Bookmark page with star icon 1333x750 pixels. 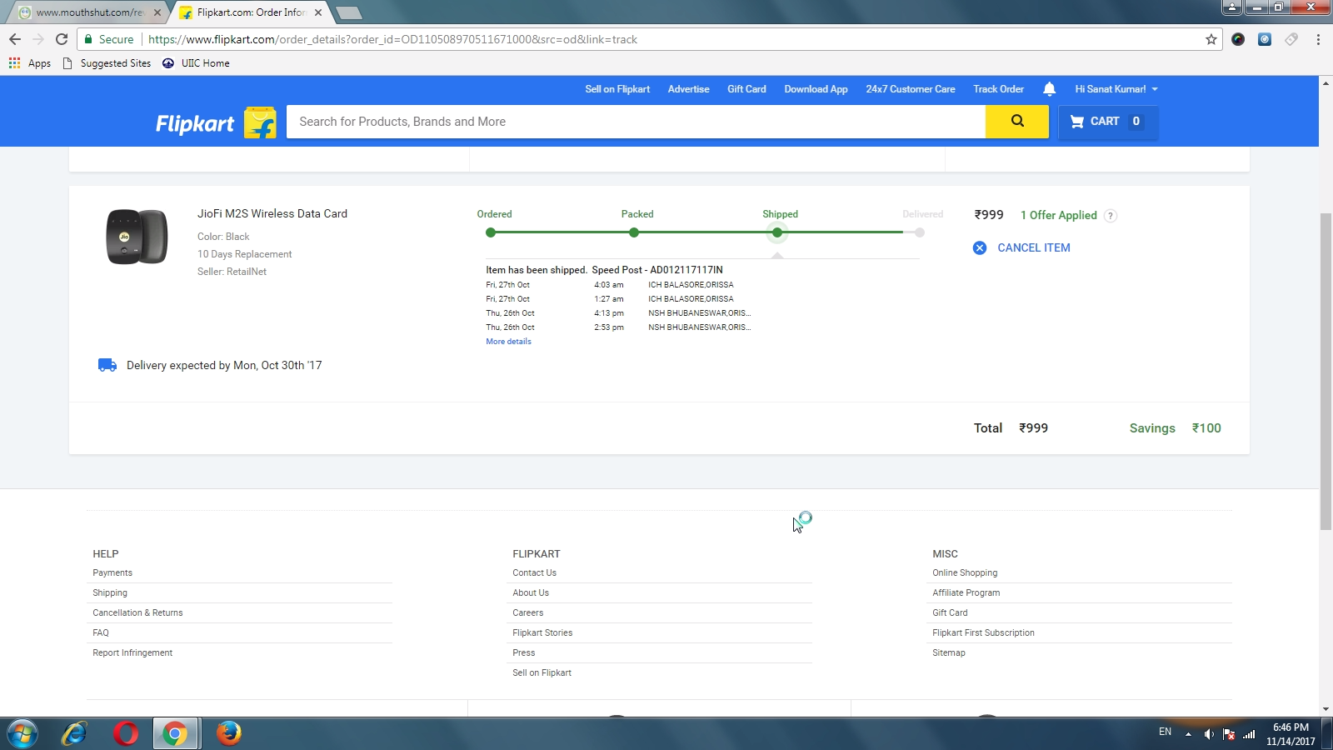pos(1211,39)
